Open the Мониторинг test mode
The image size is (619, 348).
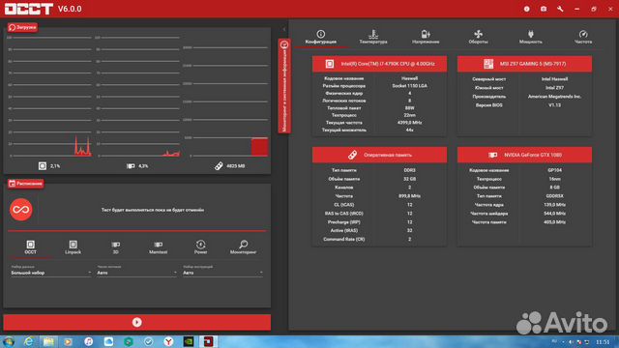point(243,247)
